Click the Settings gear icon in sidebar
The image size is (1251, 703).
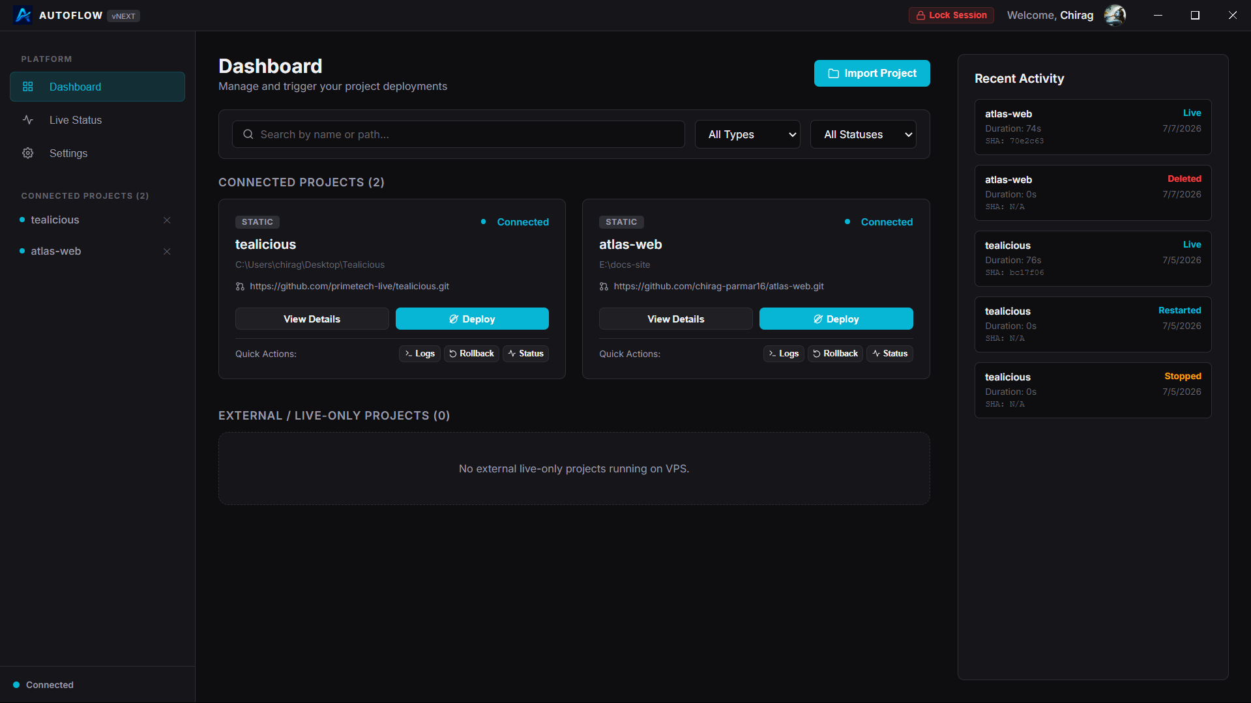pos(28,153)
